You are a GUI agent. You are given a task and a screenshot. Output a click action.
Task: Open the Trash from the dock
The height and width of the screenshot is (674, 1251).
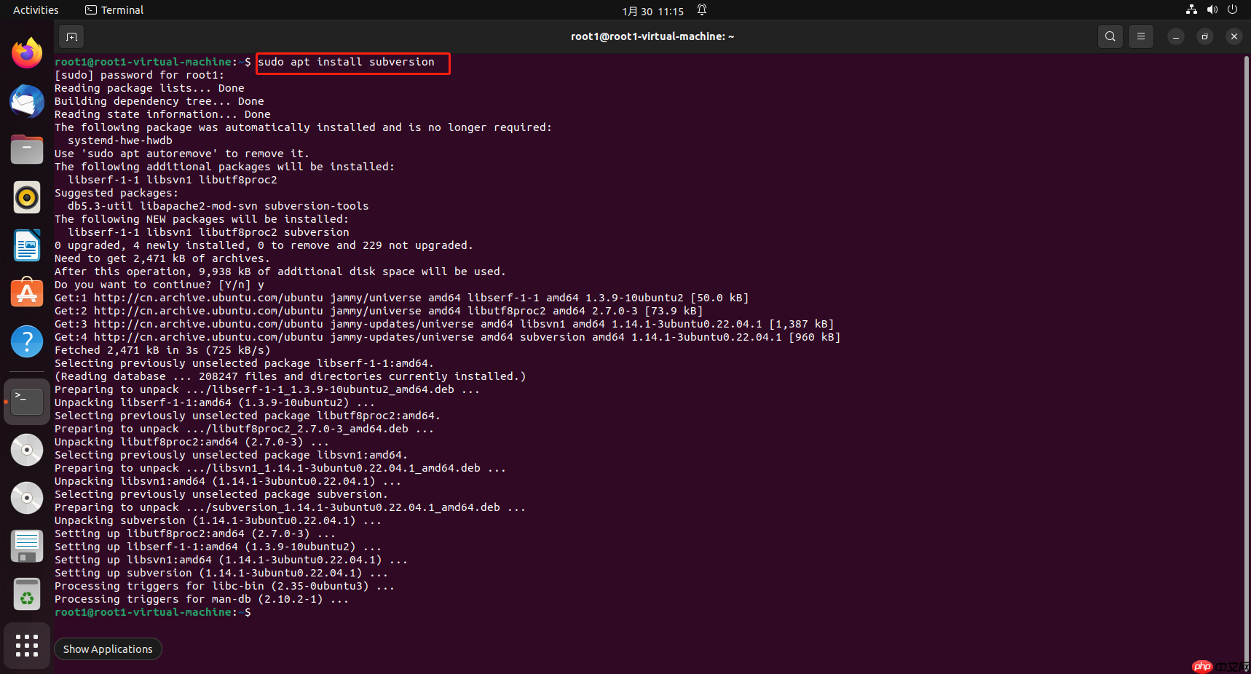(x=27, y=594)
